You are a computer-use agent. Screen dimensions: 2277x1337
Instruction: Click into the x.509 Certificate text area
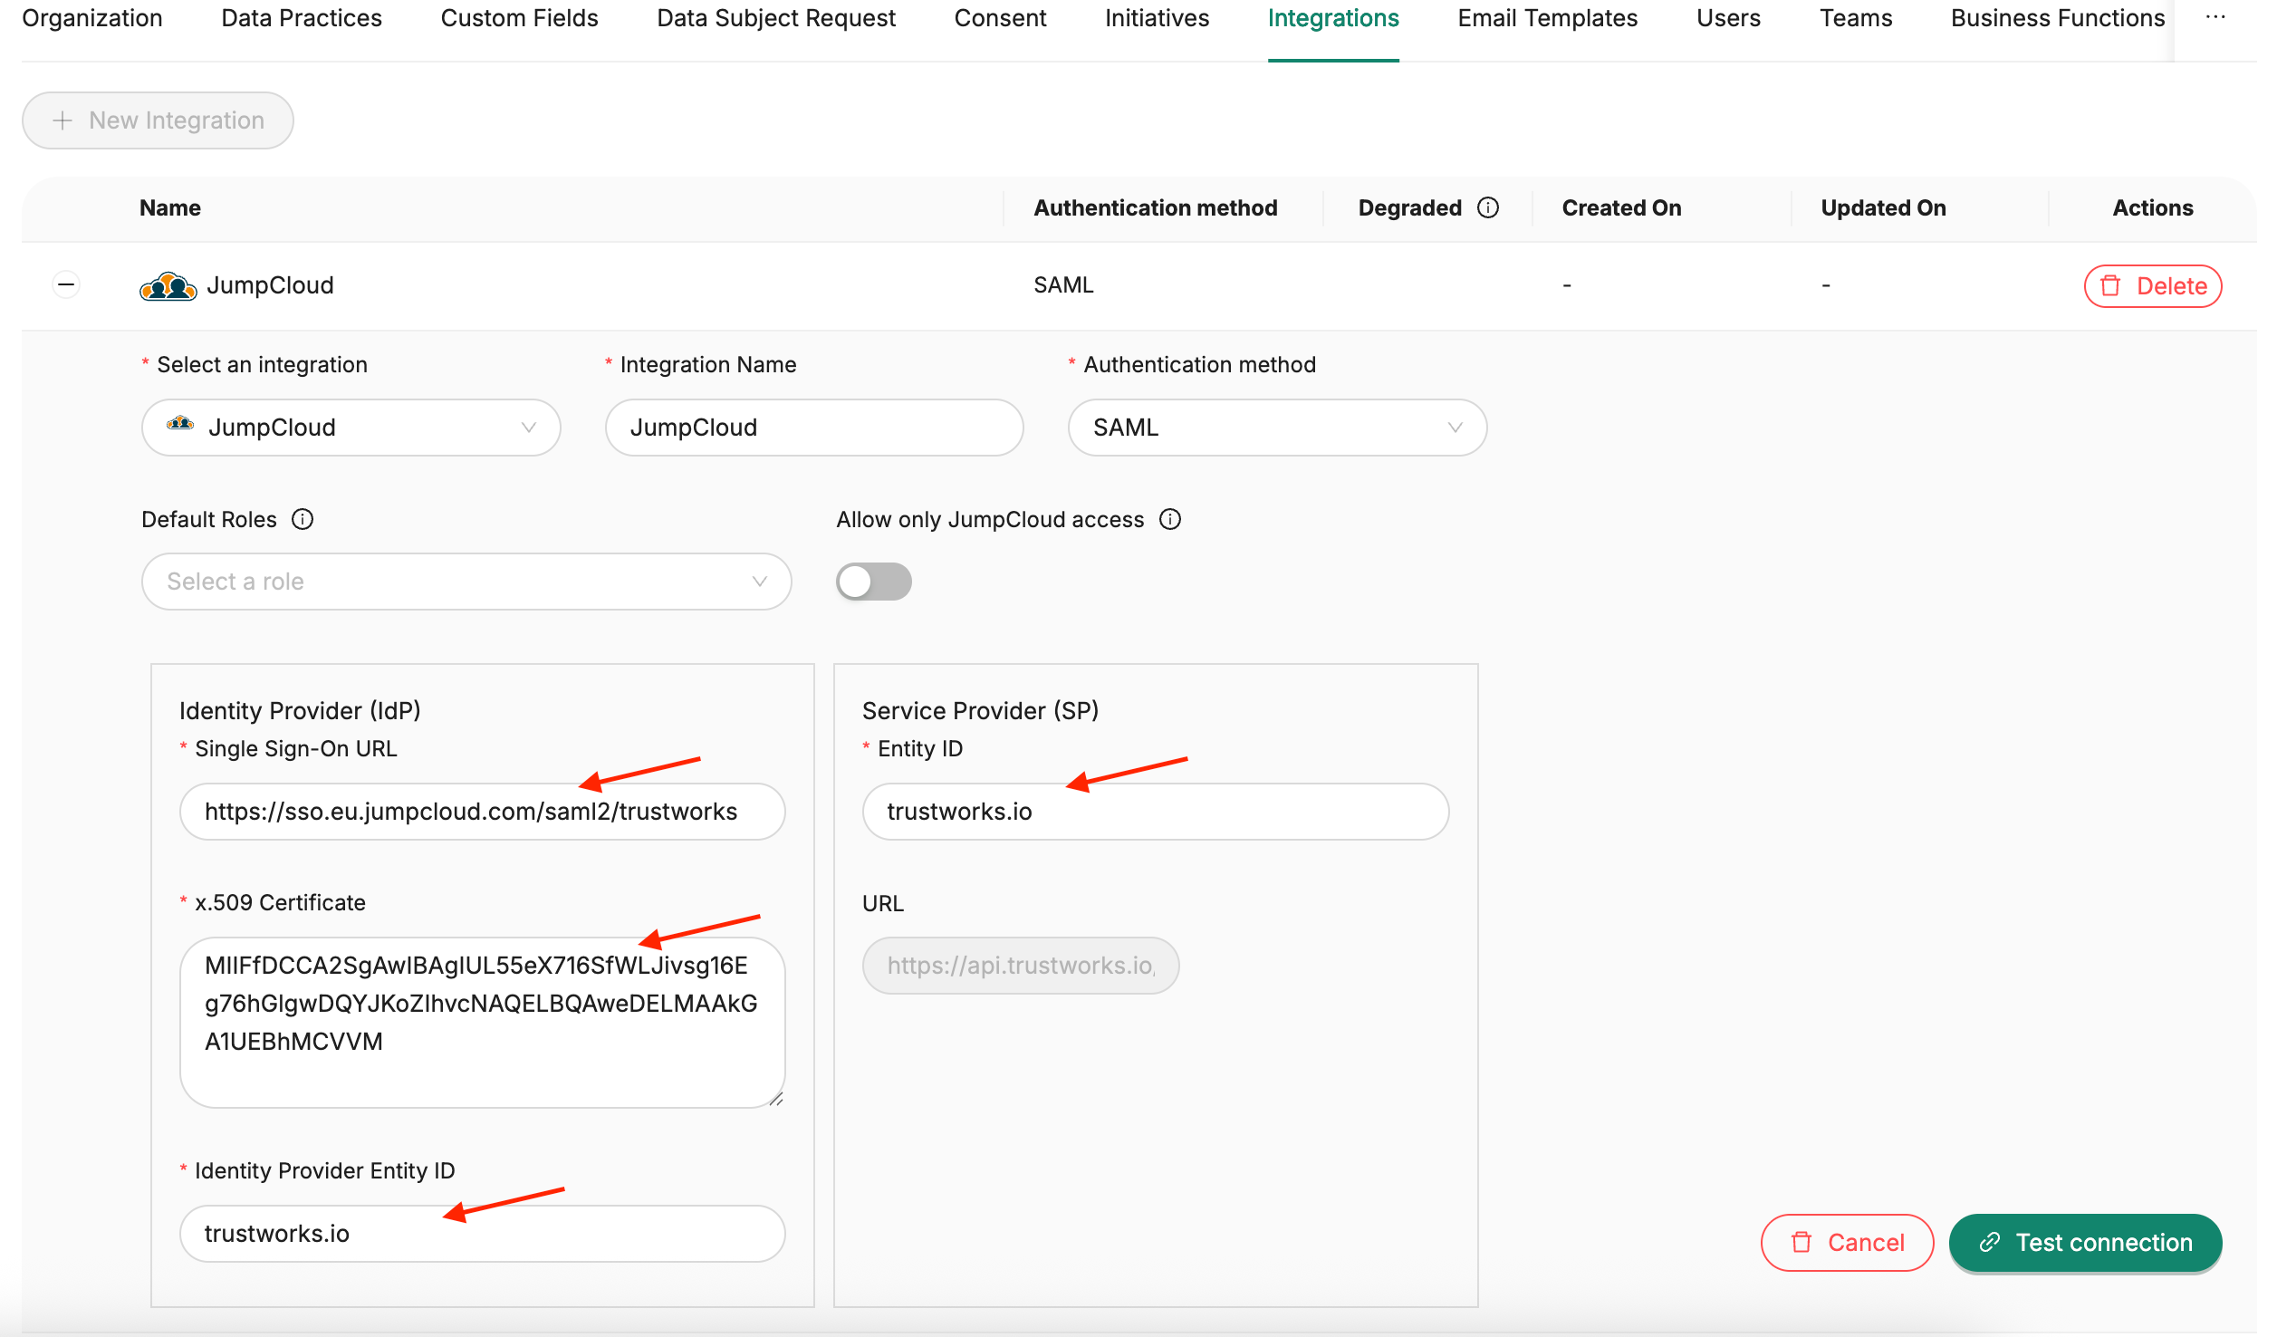pyautogui.click(x=482, y=1023)
